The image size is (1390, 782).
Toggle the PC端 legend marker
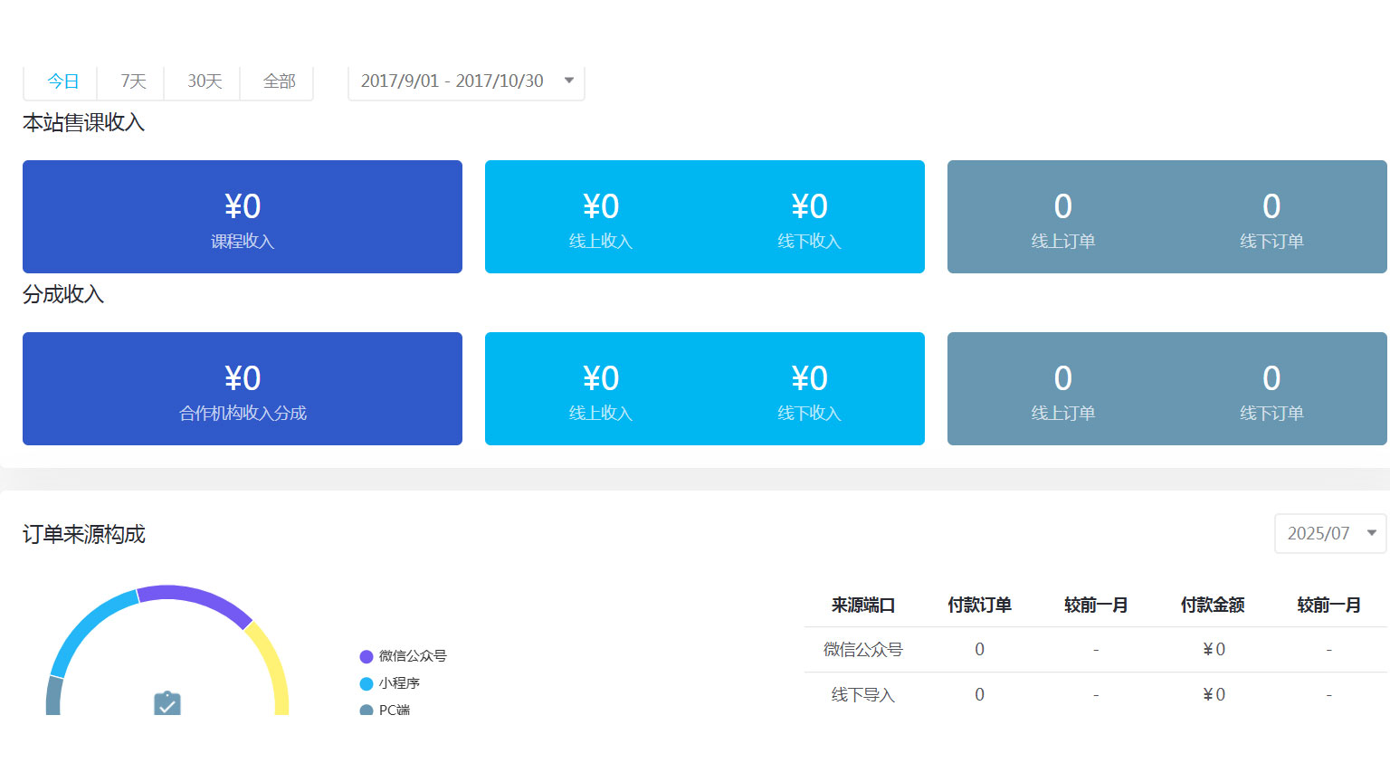tap(367, 710)
